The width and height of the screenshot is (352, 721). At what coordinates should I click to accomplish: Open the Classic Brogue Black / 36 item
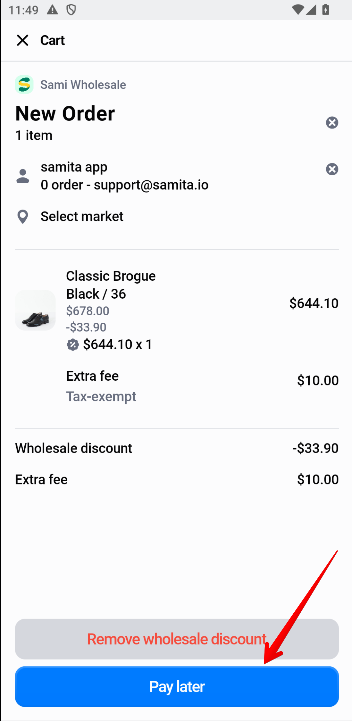coord(111,285)
